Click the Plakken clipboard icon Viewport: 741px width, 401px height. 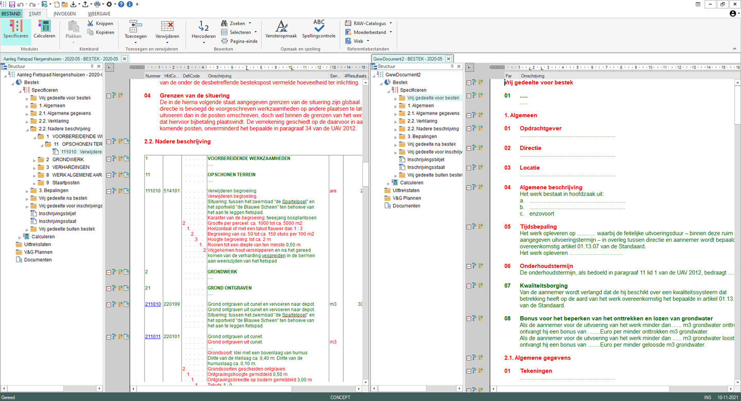pyautogui.click(x=74, y=26)
